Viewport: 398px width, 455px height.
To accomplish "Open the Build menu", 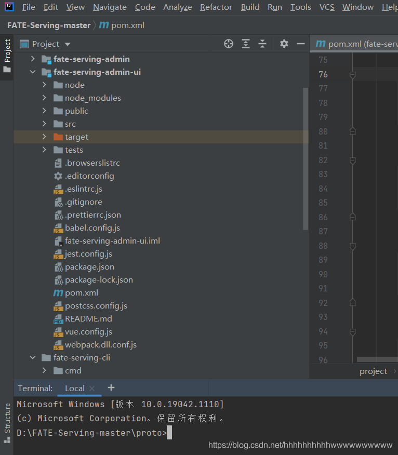I will tap(250, 7).
